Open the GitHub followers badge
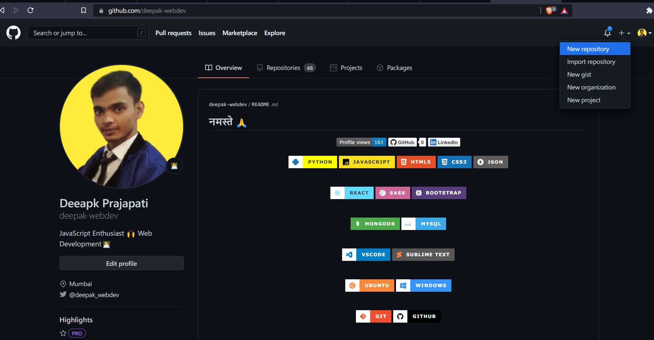The width and height of the screenshot is (654, 340). [x=407, y=142]
